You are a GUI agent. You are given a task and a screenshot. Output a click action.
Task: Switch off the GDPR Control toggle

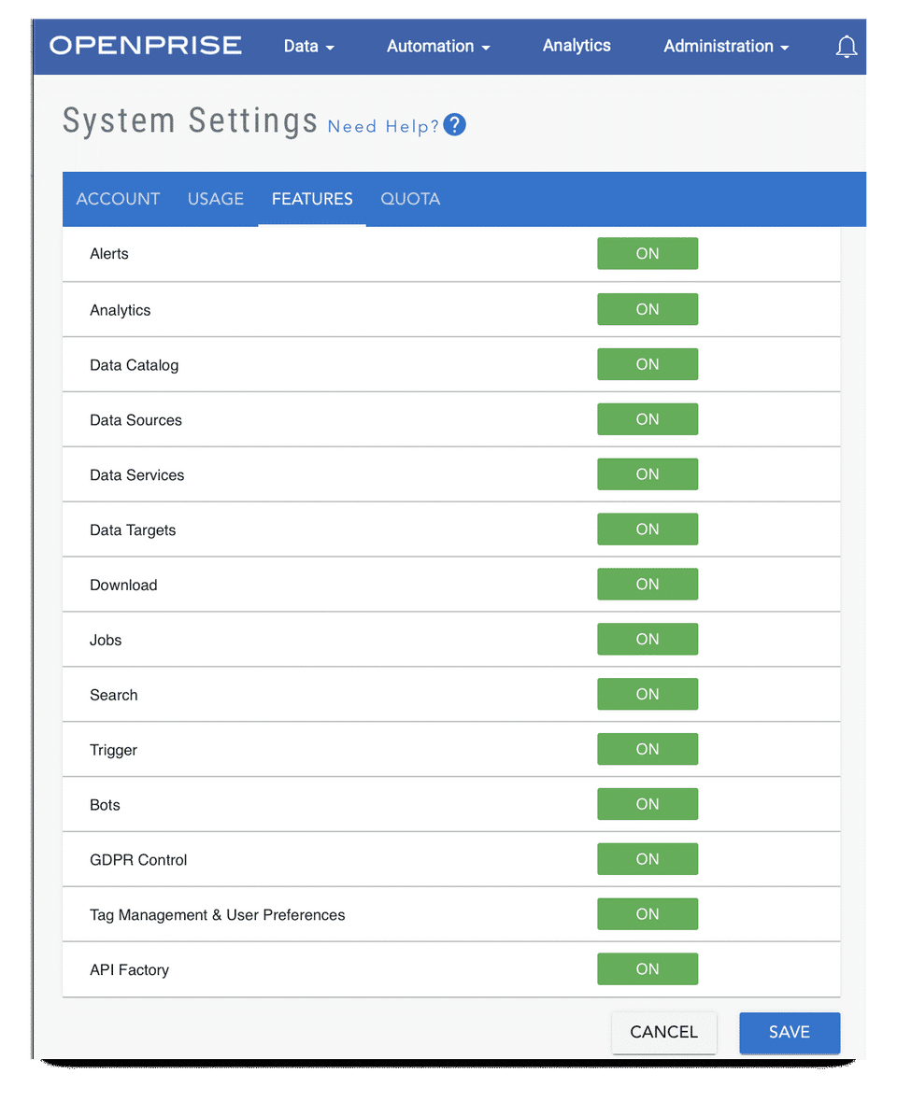648,859
